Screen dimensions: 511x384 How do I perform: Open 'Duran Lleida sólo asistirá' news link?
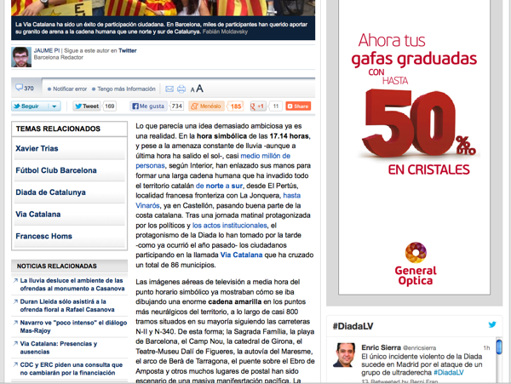point(67,306)
